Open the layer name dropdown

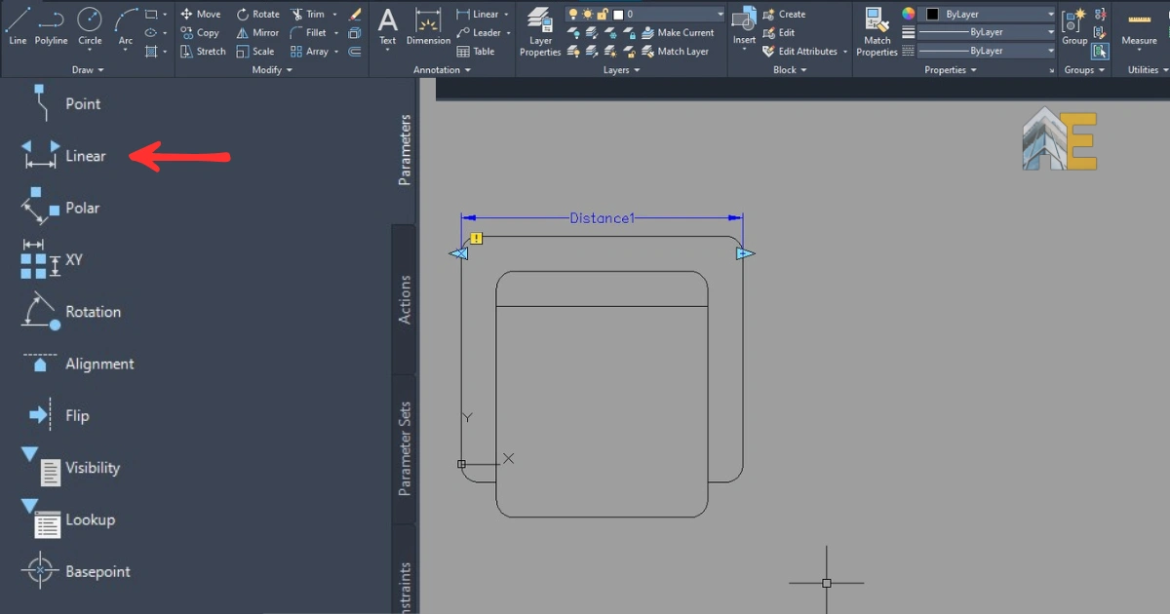(720, 15)
